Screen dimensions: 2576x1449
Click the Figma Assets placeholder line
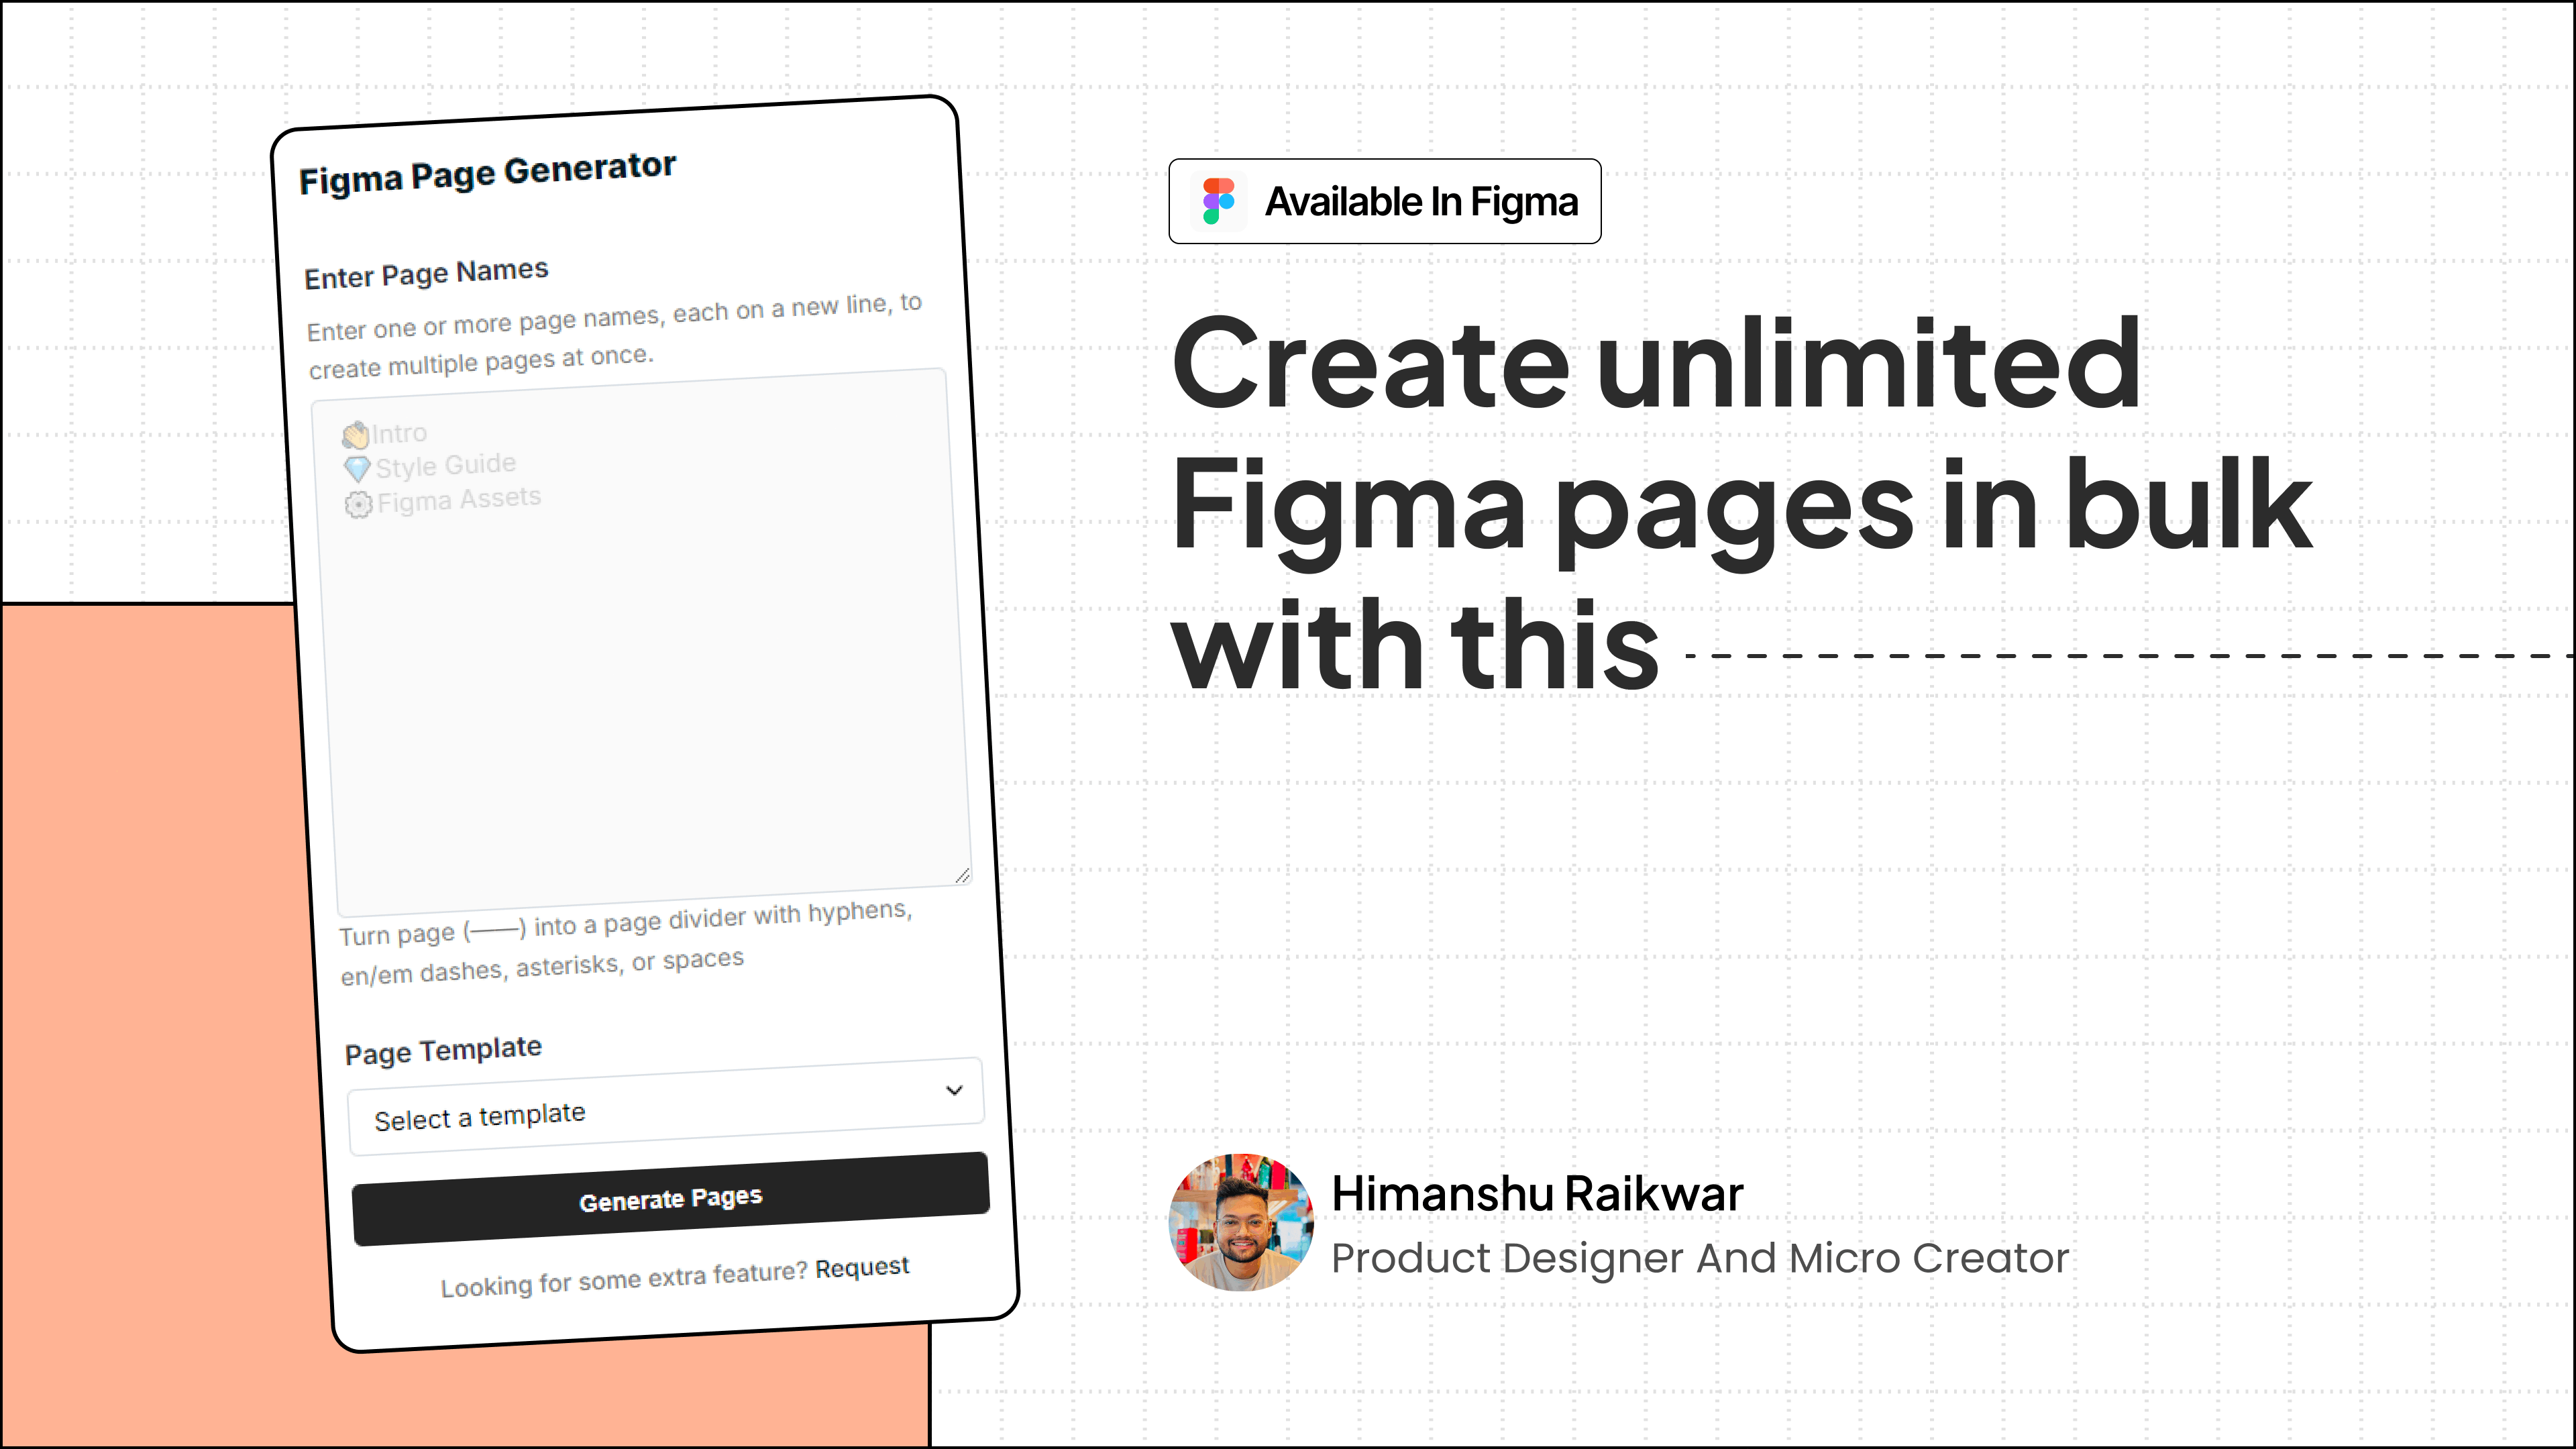coord(443,500)
